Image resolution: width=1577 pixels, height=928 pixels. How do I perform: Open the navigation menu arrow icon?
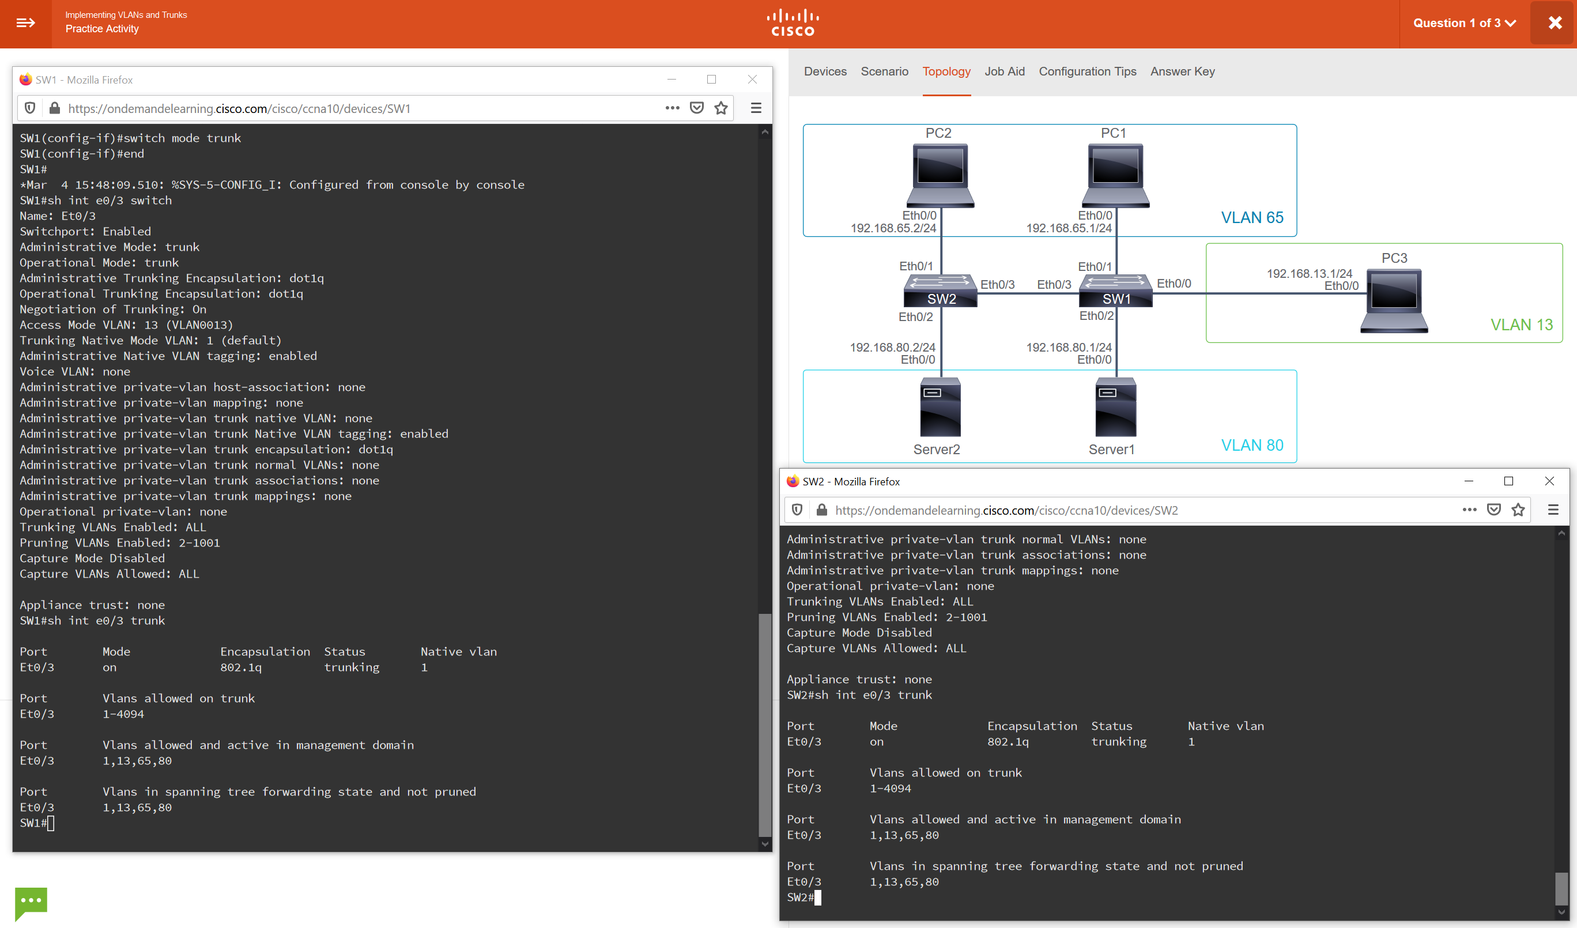click(26, 23)
